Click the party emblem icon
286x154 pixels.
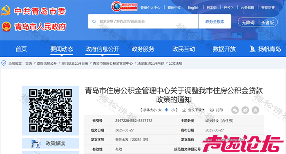pyautogui.click(x=6, y=11)
